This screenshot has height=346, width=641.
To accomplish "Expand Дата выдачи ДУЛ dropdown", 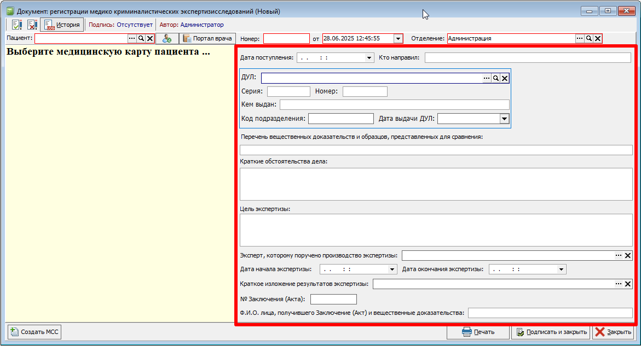I will coord(505,119).
